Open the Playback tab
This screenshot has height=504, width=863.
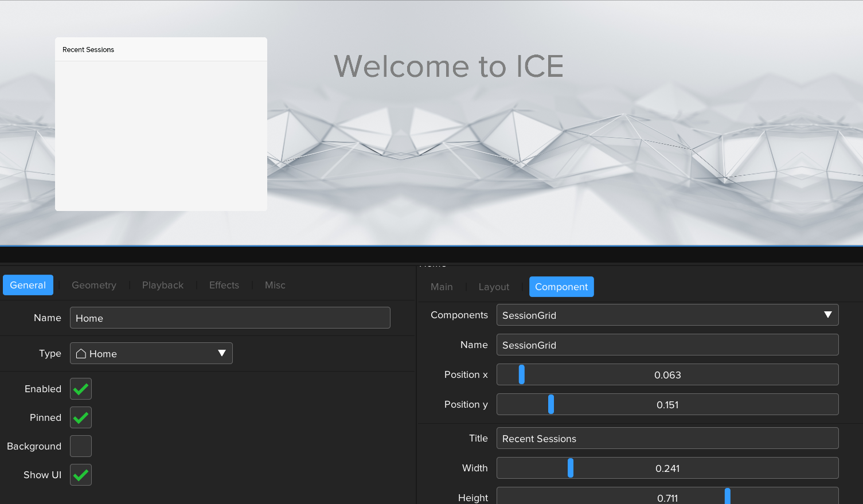tap(163, 285)
